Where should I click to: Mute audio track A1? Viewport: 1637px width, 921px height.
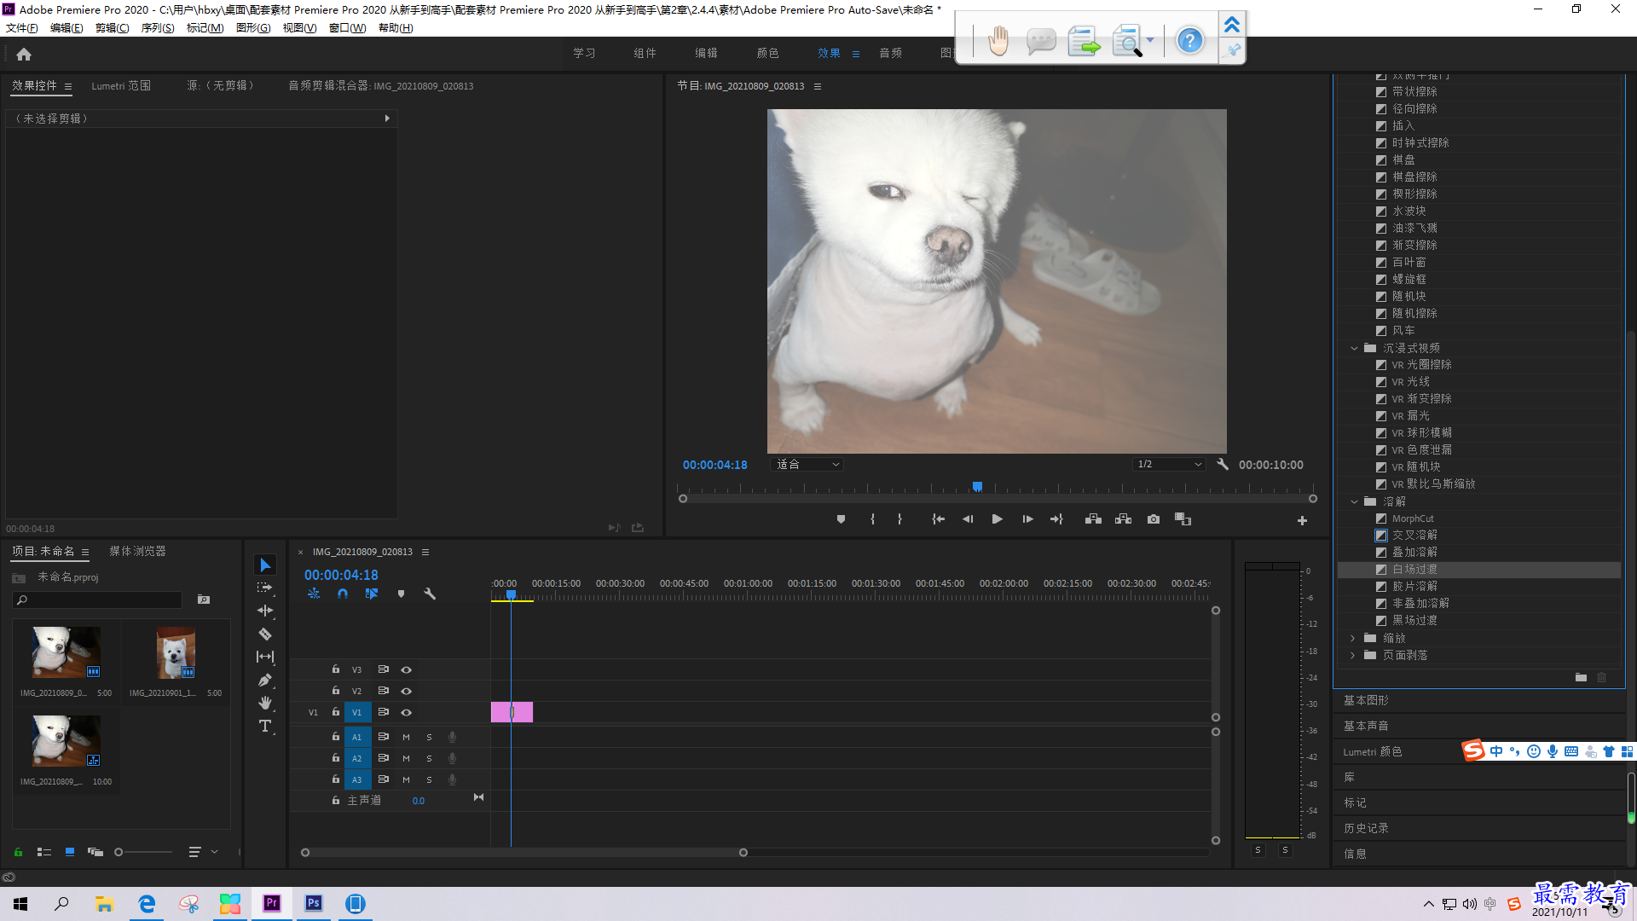(x=406, y=737)
